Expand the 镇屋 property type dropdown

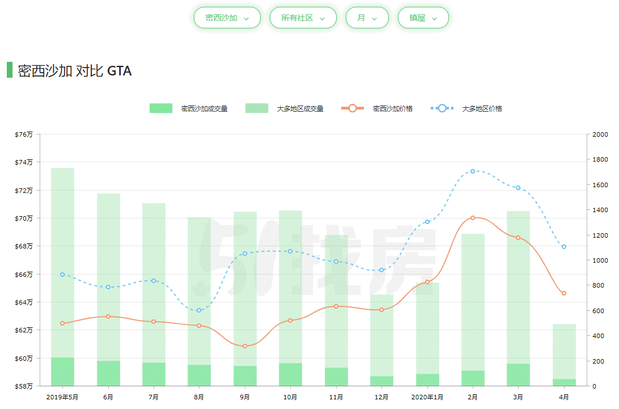pyautogui.click(x=423, y=18)
